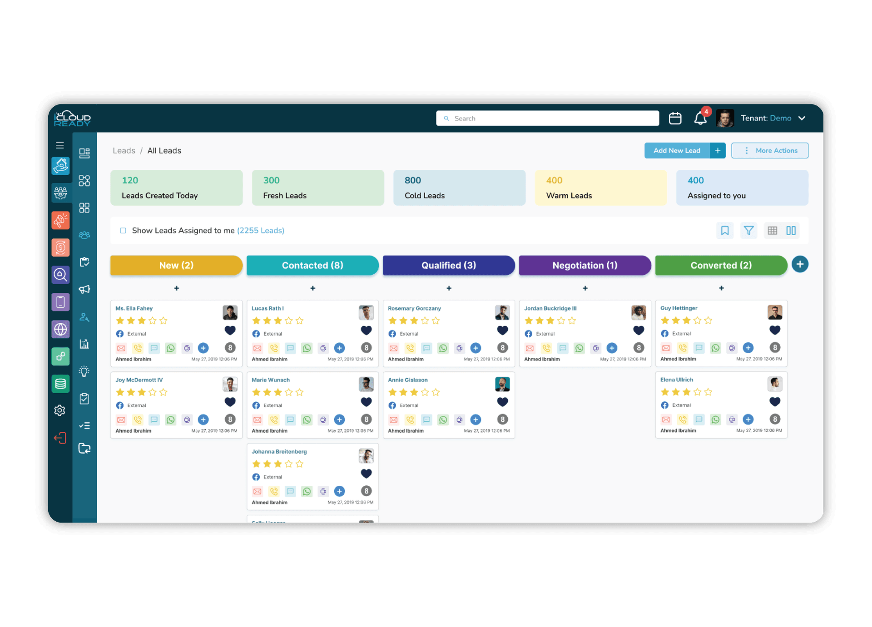The width and height of the screenshot is (872, 627).
Task: Open the Add New Lead plus dropdown
Action: (718, 150)
